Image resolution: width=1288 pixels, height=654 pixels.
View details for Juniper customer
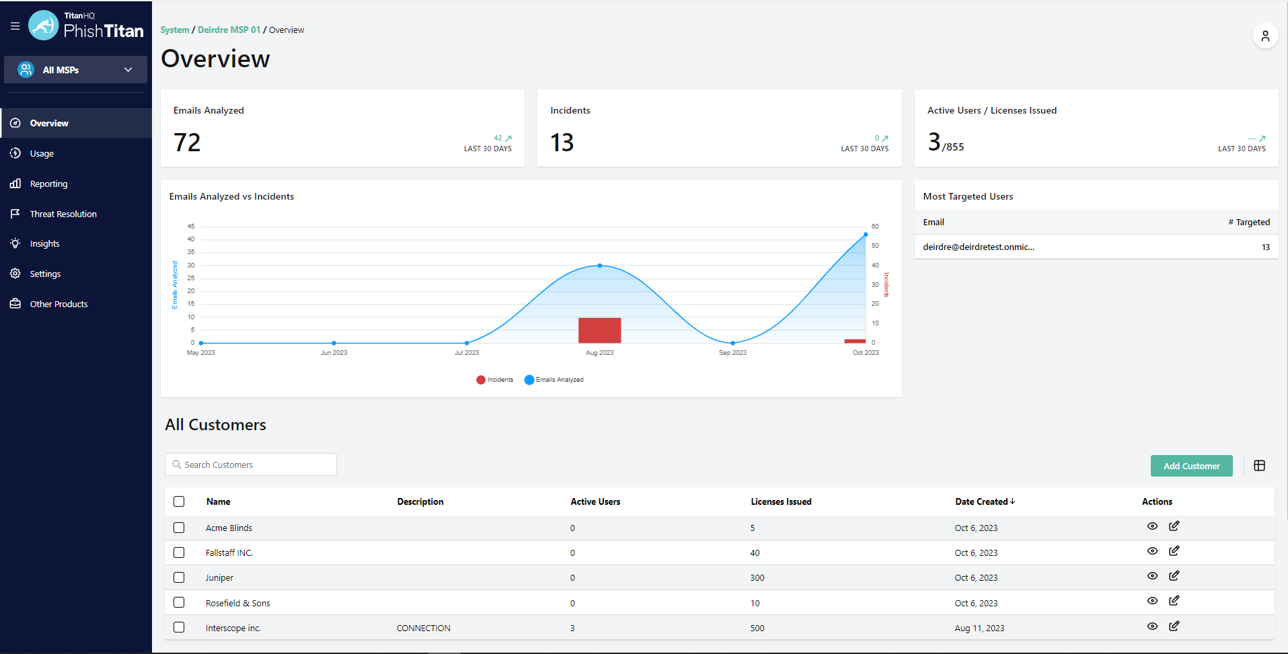pos(1152,576)
